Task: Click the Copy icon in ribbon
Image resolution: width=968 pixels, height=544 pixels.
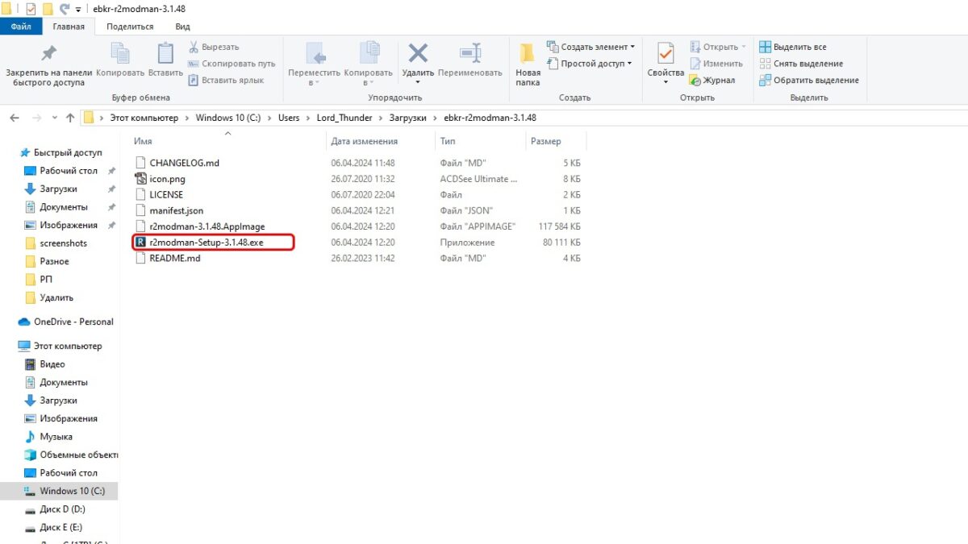Action: pos(119,54)
